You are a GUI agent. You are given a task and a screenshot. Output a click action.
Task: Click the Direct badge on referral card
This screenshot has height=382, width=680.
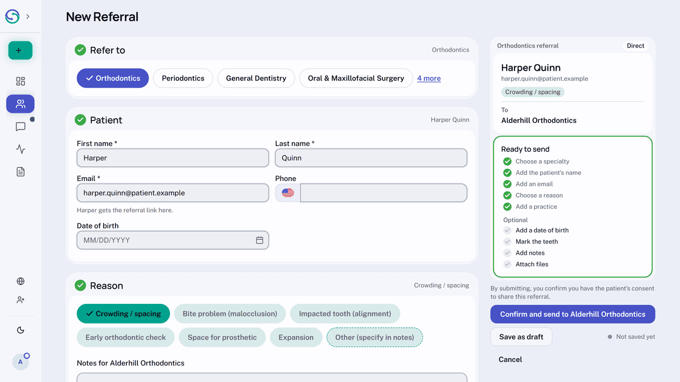click(636, 46)
